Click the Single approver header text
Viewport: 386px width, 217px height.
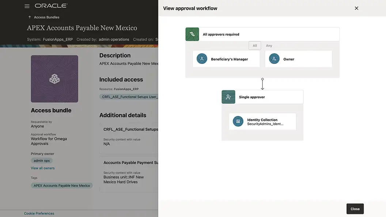pyautogui.click(x=252, y=97)
